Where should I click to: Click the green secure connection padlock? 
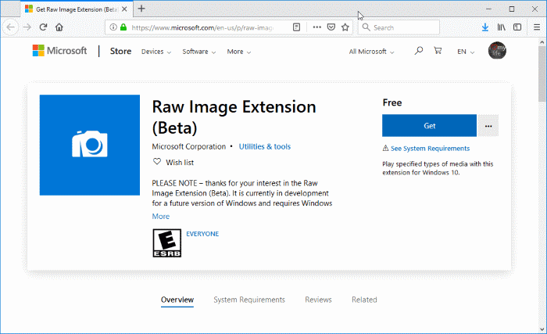[123, 27]
